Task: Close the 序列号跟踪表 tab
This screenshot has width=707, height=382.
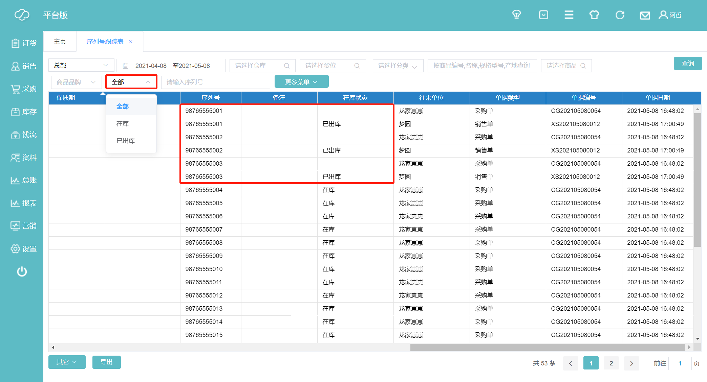Action: tap(131, 42)
